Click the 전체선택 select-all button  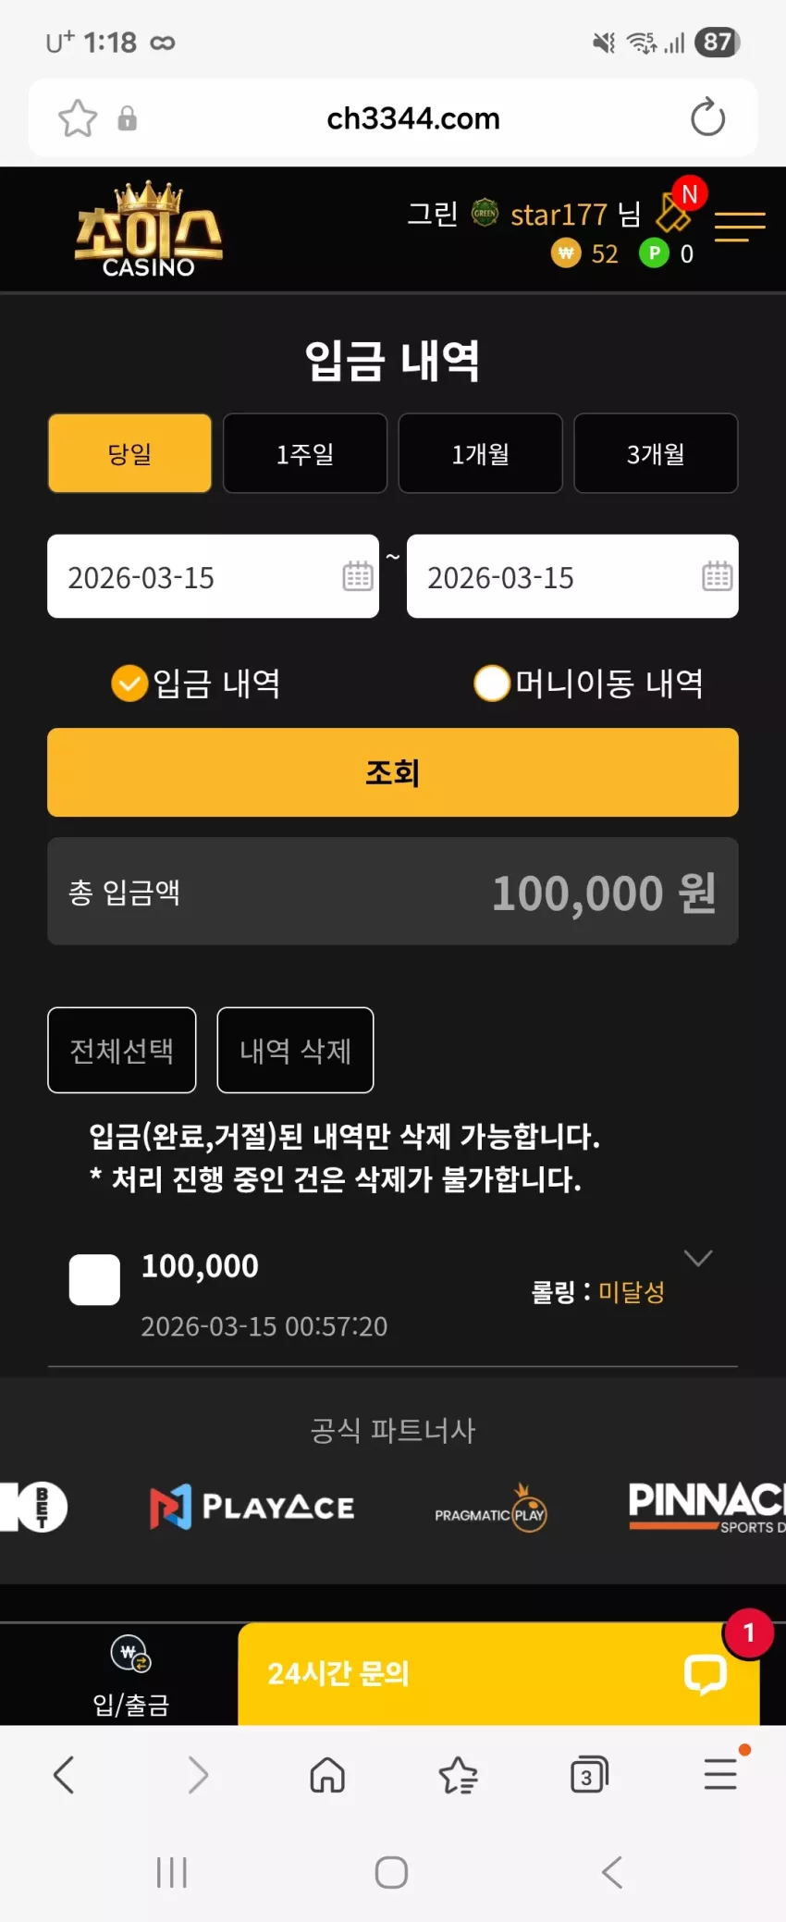coord(122,1050)
